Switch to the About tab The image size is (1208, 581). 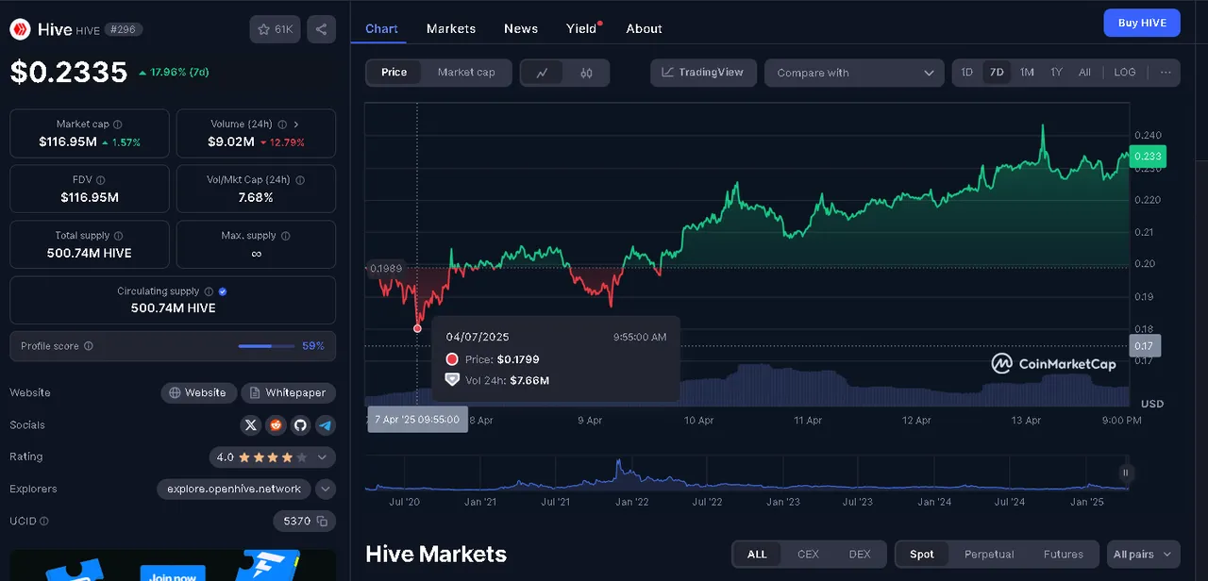(645, 28)
